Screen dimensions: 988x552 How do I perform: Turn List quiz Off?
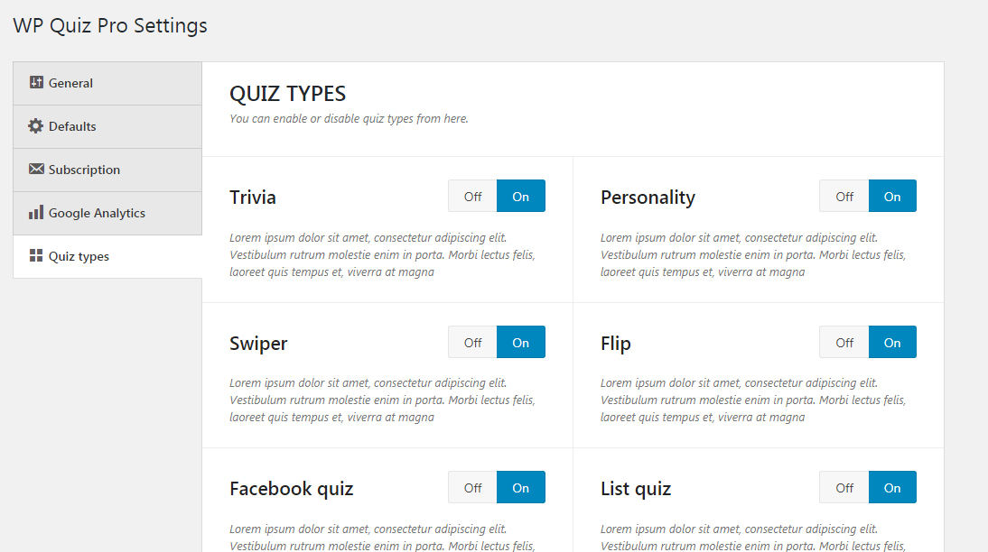844,488
